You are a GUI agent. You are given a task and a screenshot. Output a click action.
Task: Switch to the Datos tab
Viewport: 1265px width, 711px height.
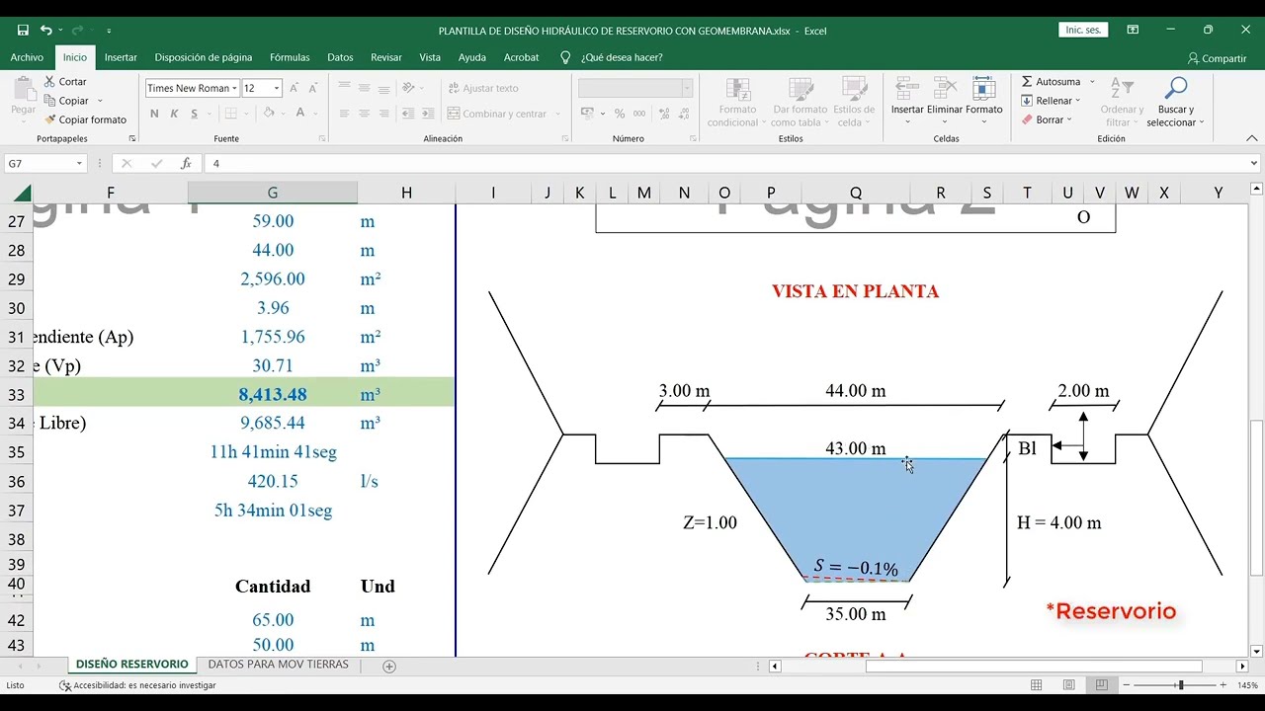coord(340,57)
